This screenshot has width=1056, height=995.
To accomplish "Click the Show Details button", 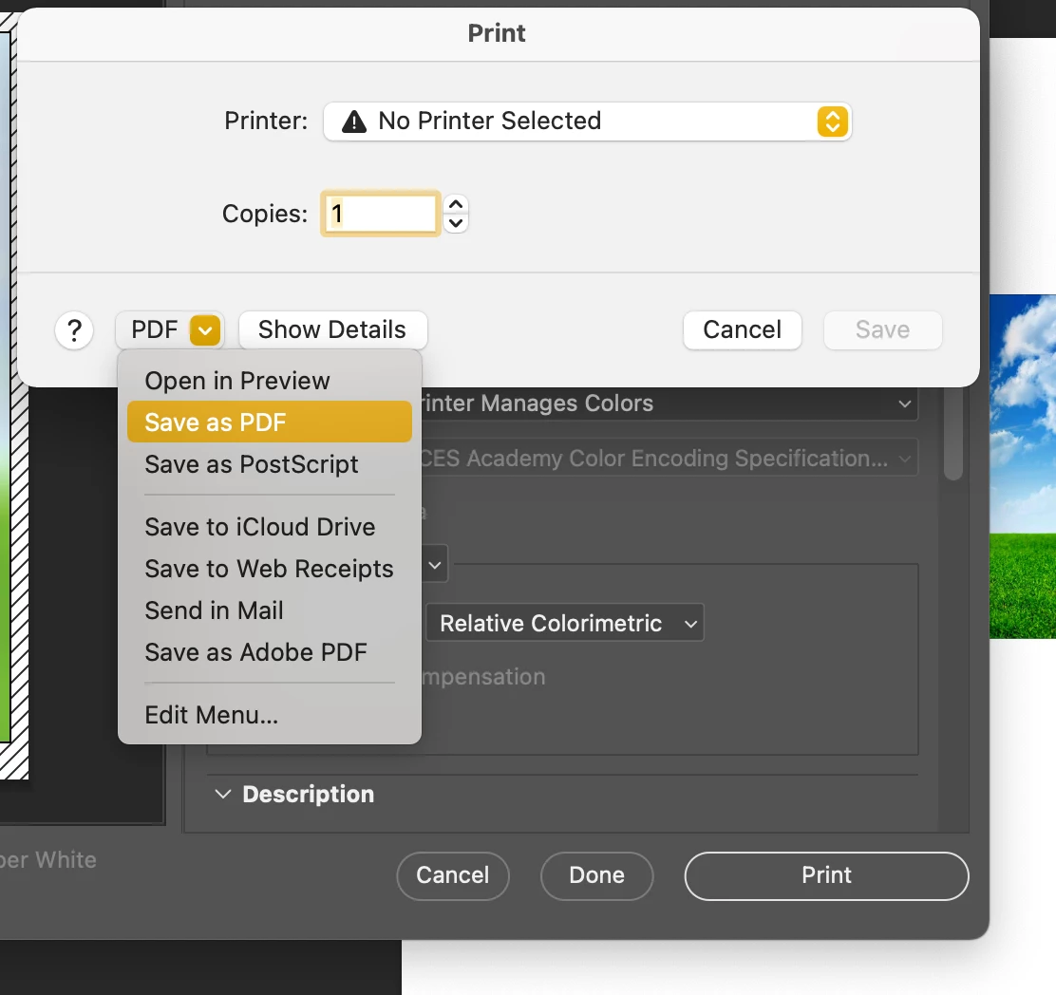I will pos(332,329).
